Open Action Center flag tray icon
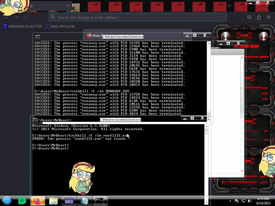This screenshot has height=206, width=275. [237, 201]
